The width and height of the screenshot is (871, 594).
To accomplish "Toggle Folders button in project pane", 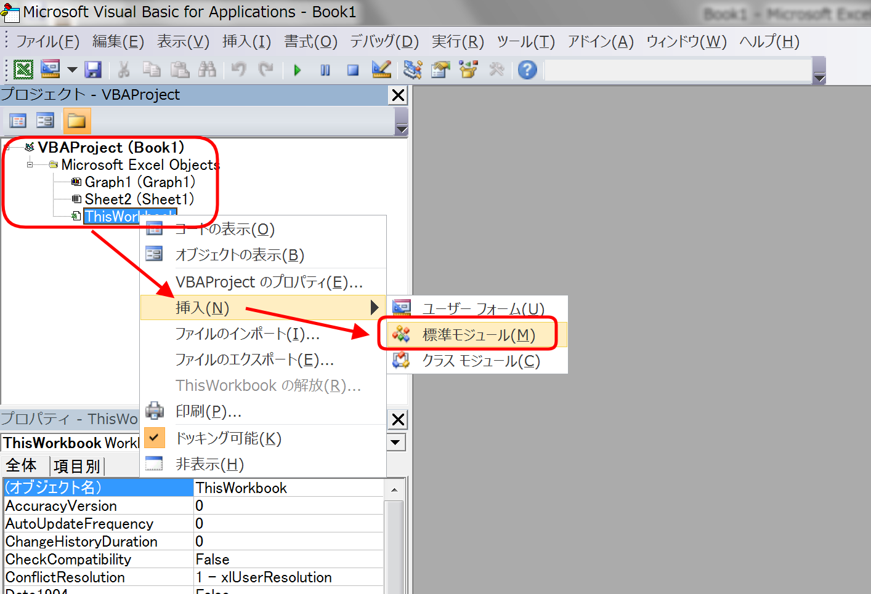I will [77, 121].
